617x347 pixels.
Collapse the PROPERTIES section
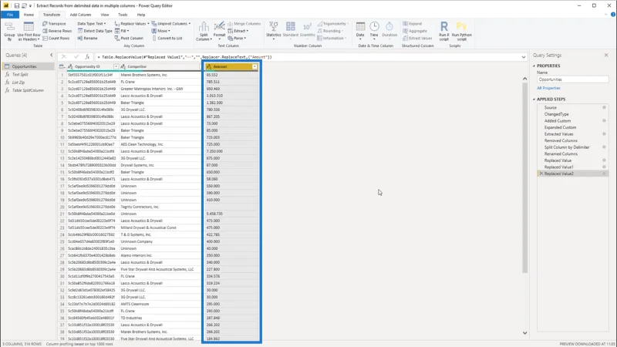tap(534, 66)
